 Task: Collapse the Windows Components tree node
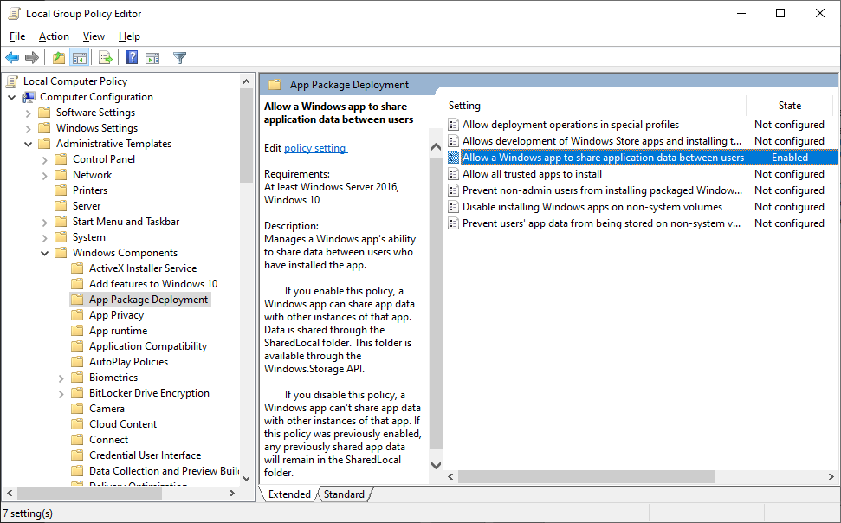tap(45, 253)
